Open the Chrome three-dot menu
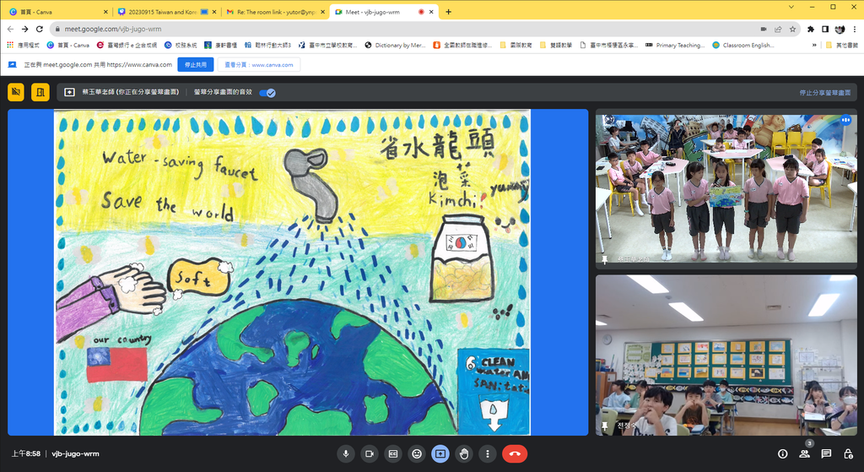 click(x=855, y=30)
